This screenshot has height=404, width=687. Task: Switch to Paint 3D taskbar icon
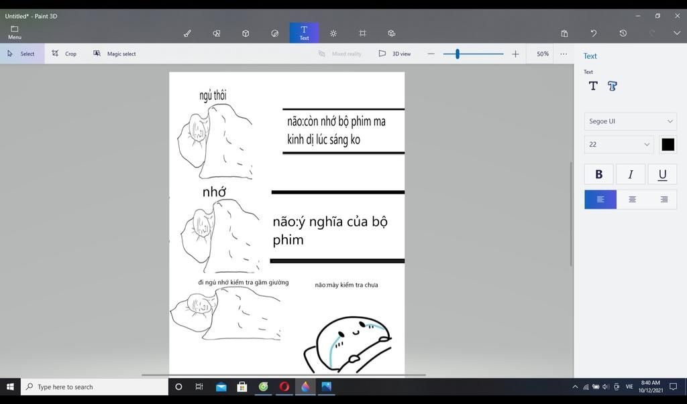pos(305,387)
